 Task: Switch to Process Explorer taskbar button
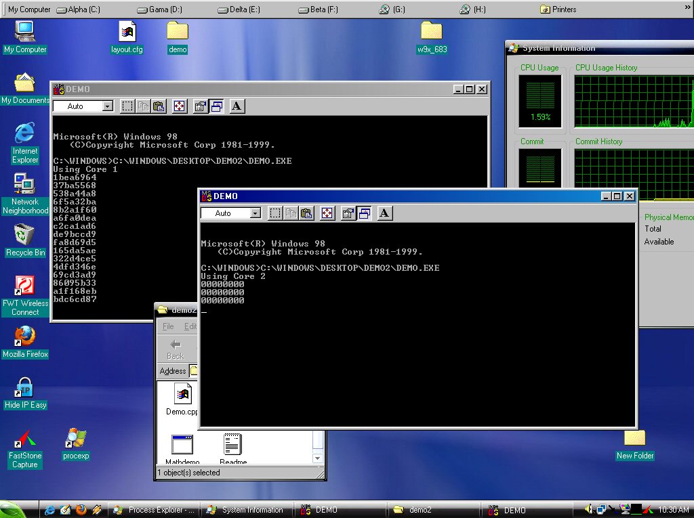pyautogui.click(x=153, y=510)
